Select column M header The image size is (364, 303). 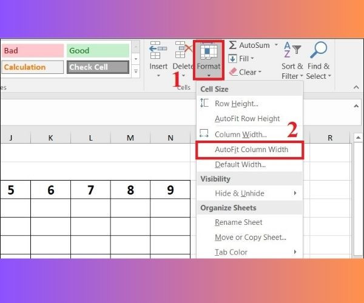click(x=130, y=138)
